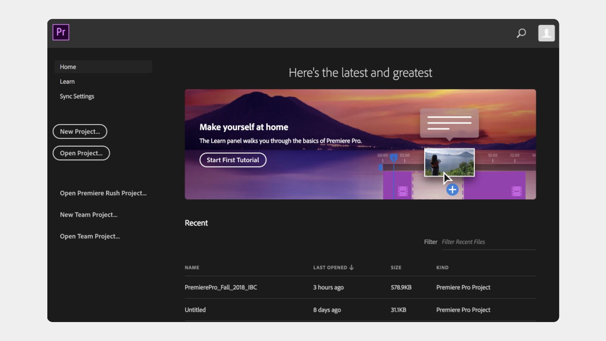Choose Open Team Project
Viewport: 606px width, 341px height.
click(x=90, y=236)
